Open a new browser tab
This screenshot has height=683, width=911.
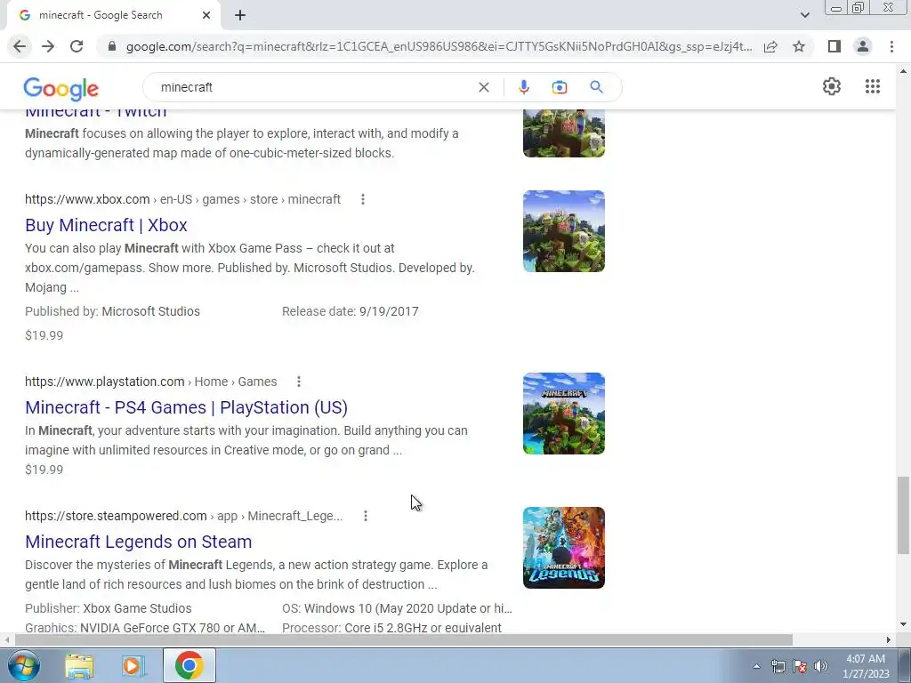(240, 16)
